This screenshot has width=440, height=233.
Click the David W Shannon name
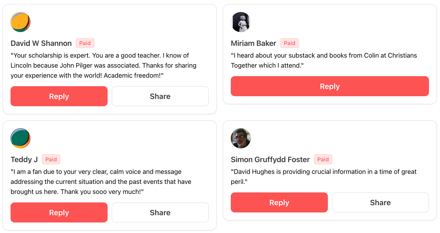tap(41, 43)
